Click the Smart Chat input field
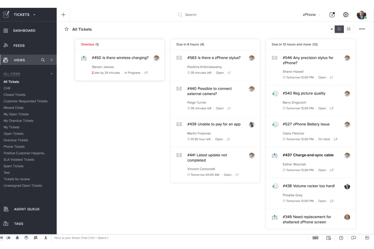Screen dimensions: 374x249 pyautogui.click(x=81, y=238)
